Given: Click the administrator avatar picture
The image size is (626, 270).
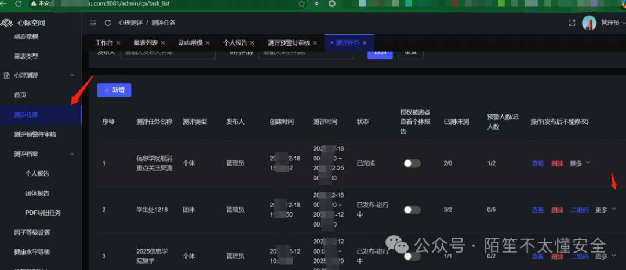Looking at the screenshot, I should point(589,23).
